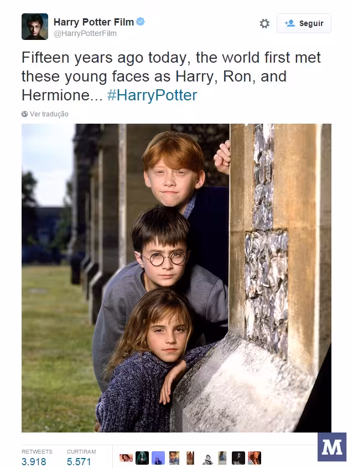This screenshot has height=468, width=353.
Task: Open the last liker avatar with pink hat
Action: coord(255,458)
